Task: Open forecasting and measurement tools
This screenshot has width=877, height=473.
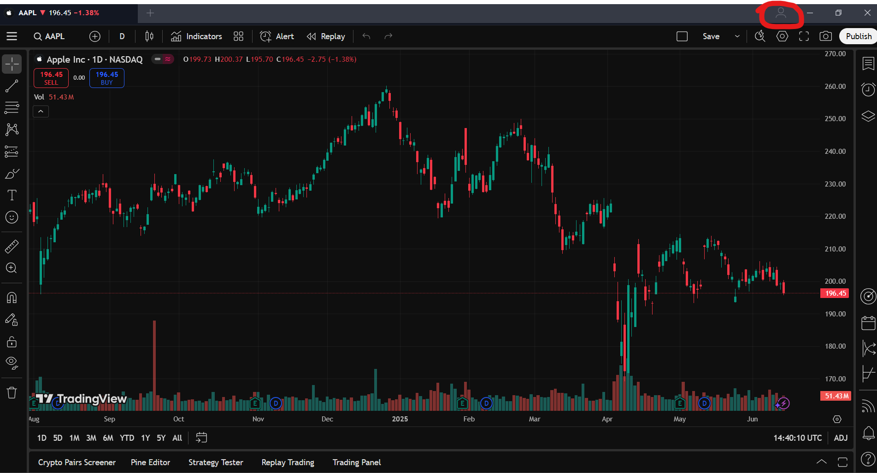Action: 12,152
